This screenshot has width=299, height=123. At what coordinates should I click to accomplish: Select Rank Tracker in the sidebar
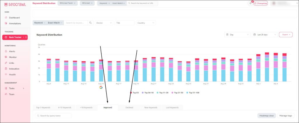15,38
